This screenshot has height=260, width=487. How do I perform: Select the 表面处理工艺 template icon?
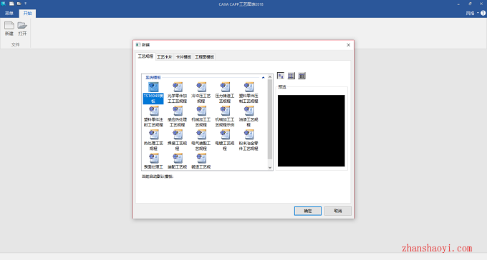[153, 158]
